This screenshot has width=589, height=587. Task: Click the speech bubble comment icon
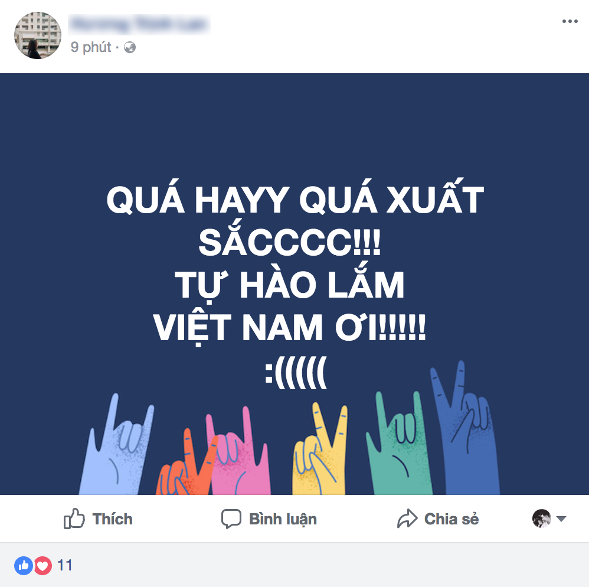(x=231, y=518)
